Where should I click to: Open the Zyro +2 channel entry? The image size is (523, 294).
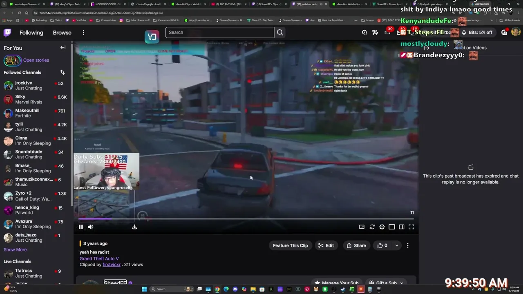pos(35,196)
